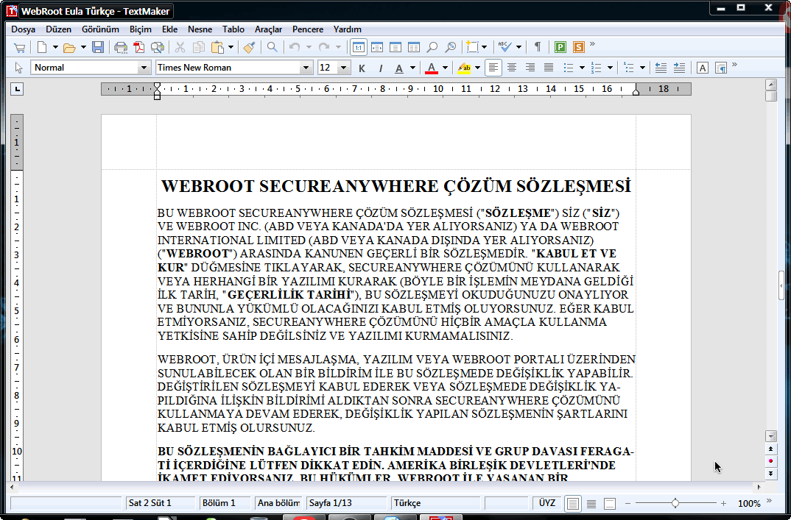This screenshot has width=791, height=520.
Task: Click the Cut scissors icon
Action: point(180,47)
